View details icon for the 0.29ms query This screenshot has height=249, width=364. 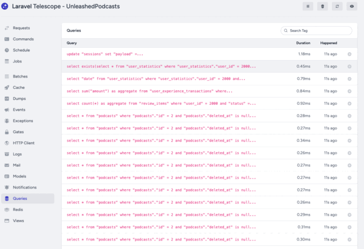tap(349, 214)
